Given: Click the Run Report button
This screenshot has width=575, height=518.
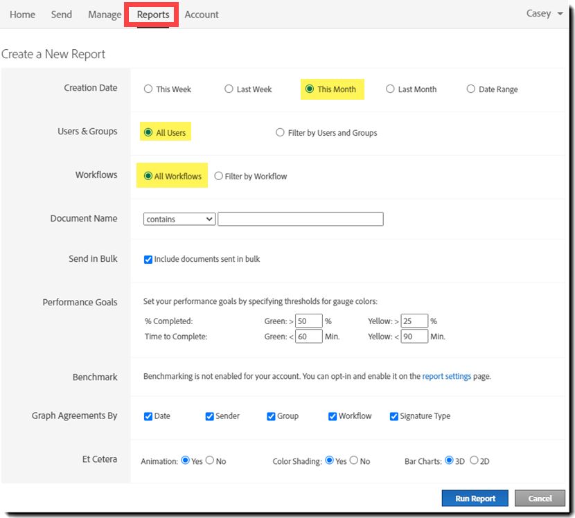Looking at the screenshot, I should (x=475, y=498).
